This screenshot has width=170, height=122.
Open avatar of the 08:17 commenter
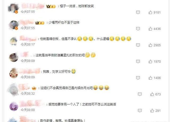(x=14, y=41)
